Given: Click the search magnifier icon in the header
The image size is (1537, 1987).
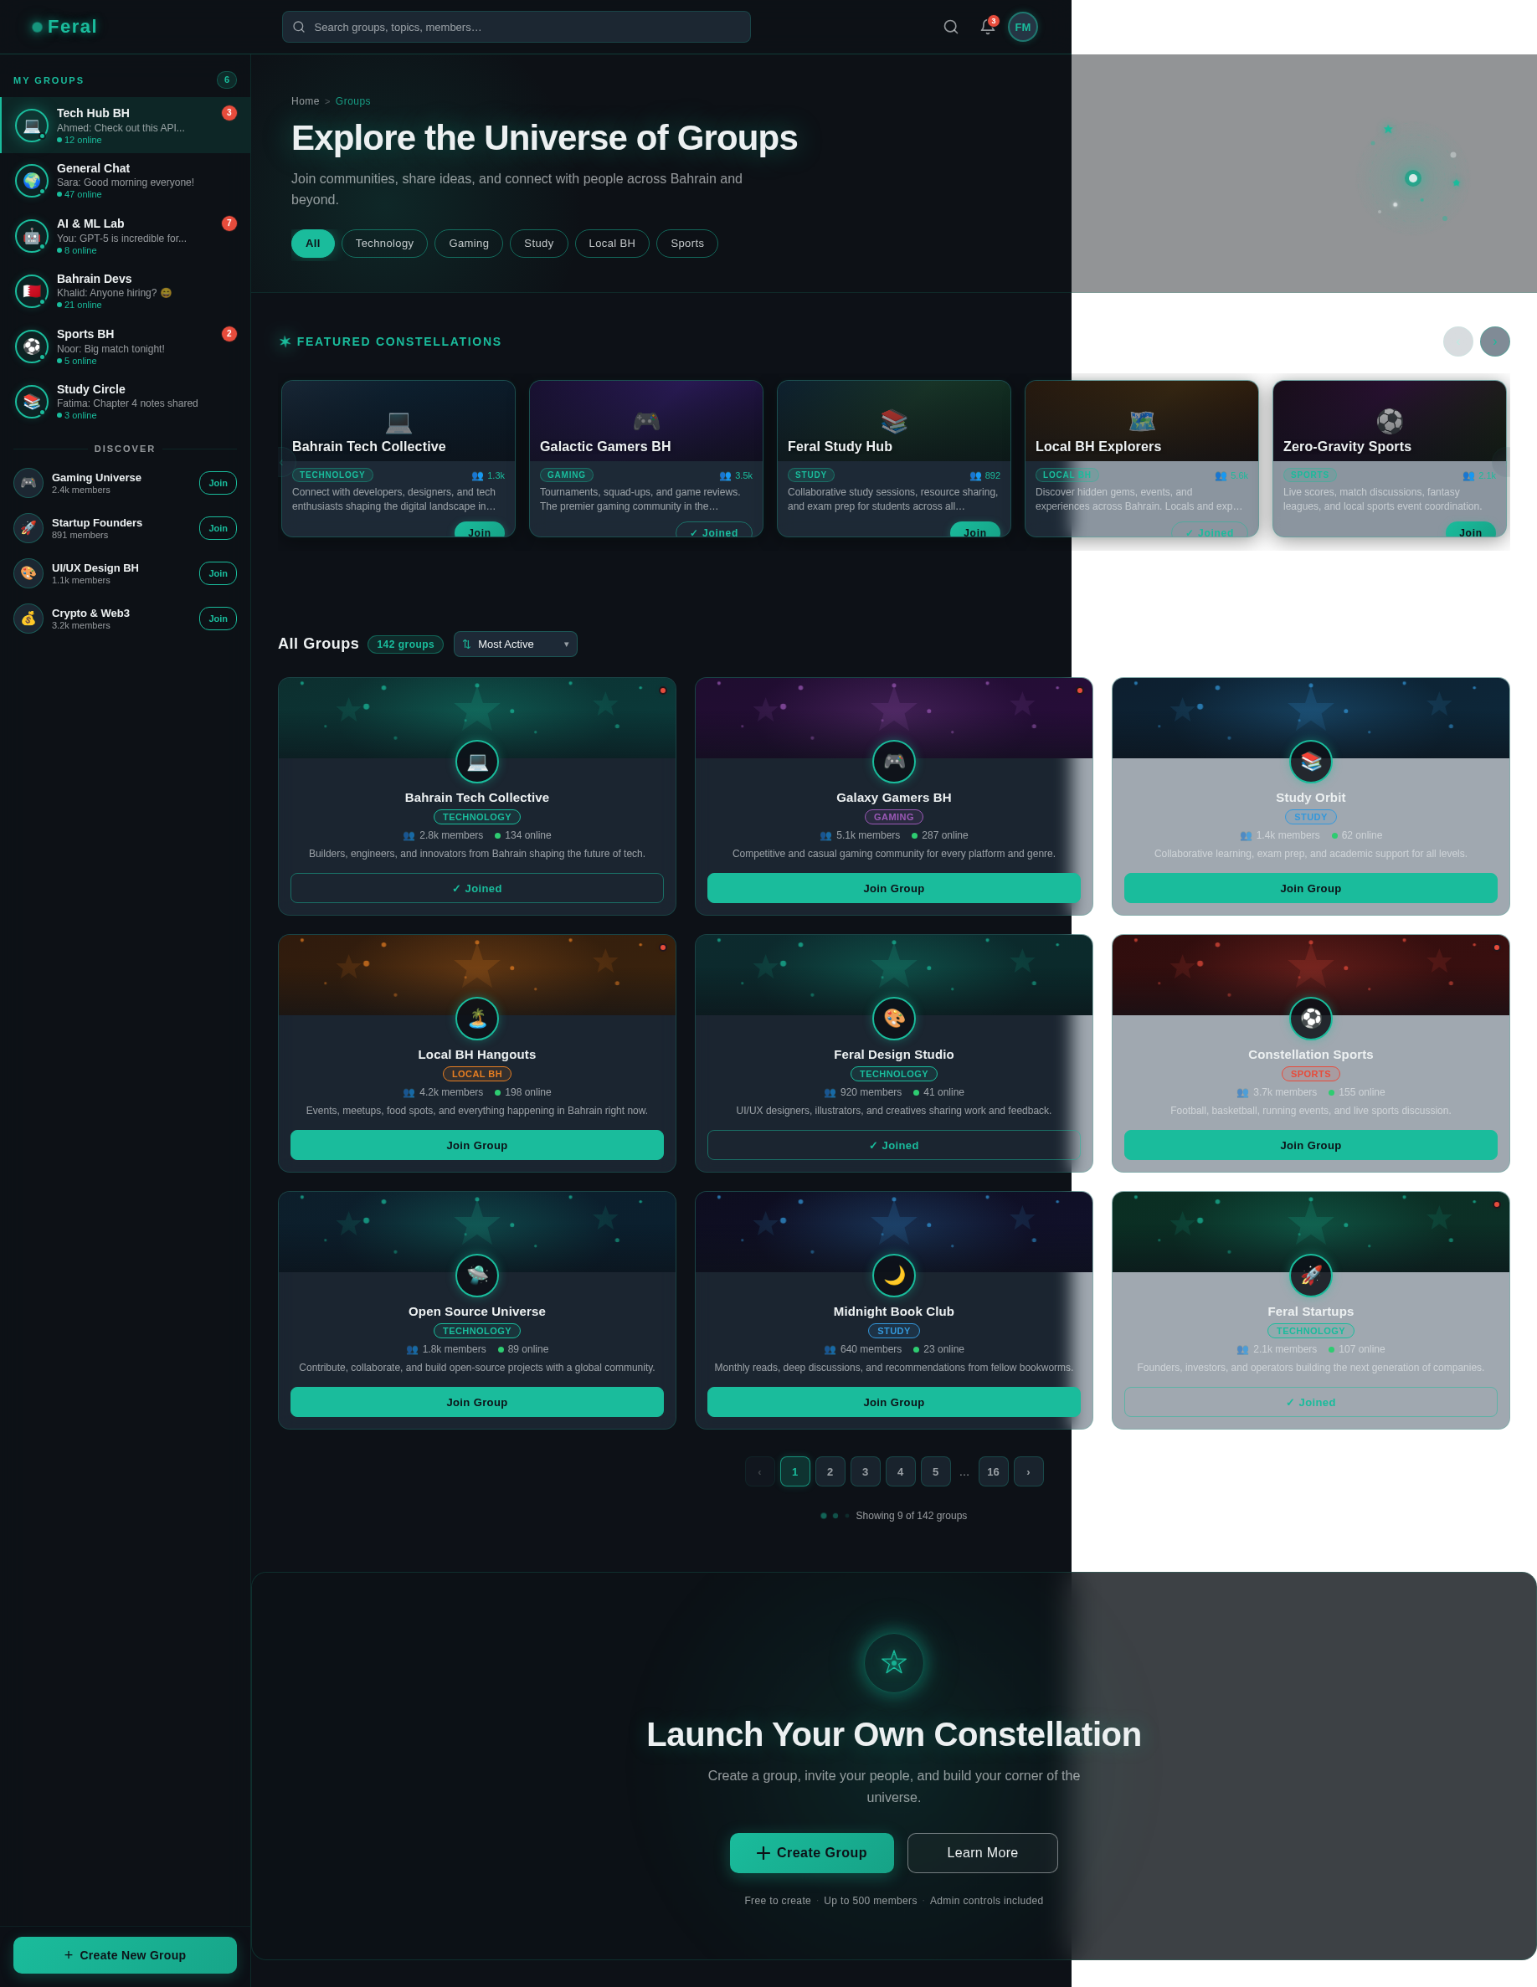Looking at the screenshot, I should click(950, 27).
